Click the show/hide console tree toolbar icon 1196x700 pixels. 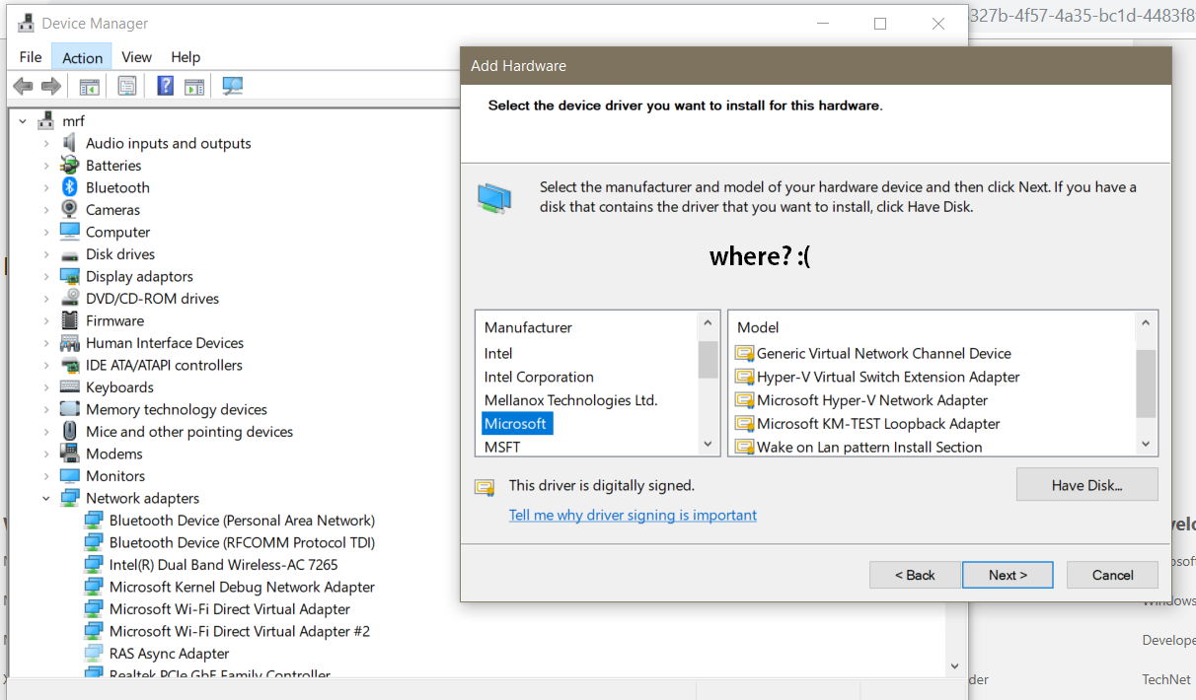[90, 87]
